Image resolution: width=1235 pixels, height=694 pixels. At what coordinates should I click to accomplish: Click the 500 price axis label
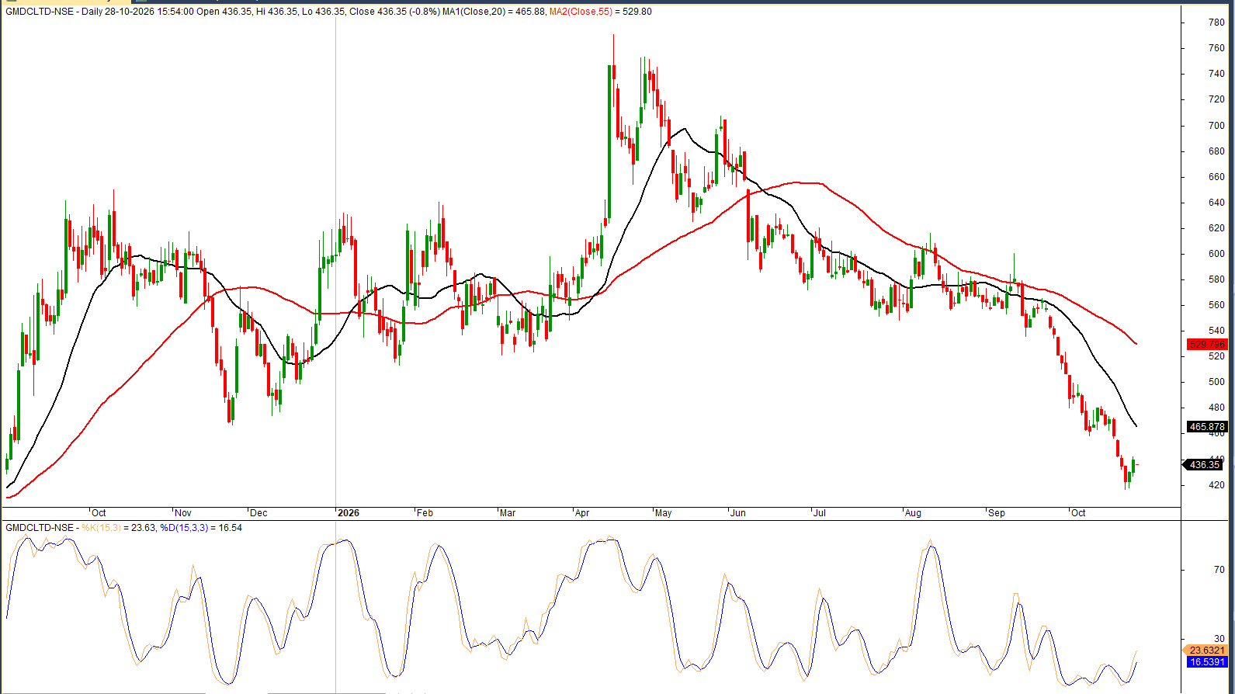1216,382
